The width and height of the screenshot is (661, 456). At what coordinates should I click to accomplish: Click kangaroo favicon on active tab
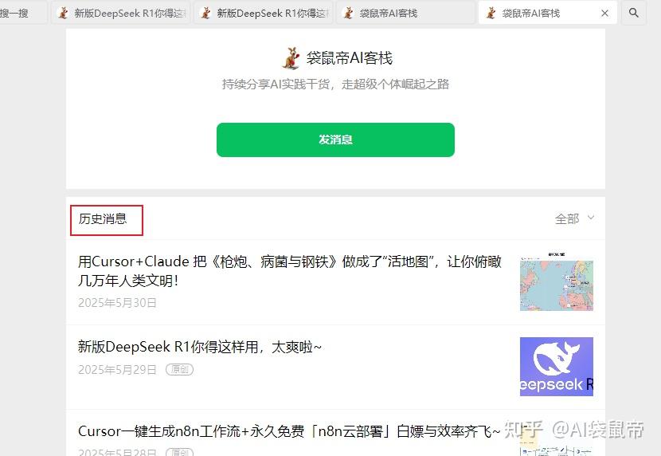(x=491, y=13)
